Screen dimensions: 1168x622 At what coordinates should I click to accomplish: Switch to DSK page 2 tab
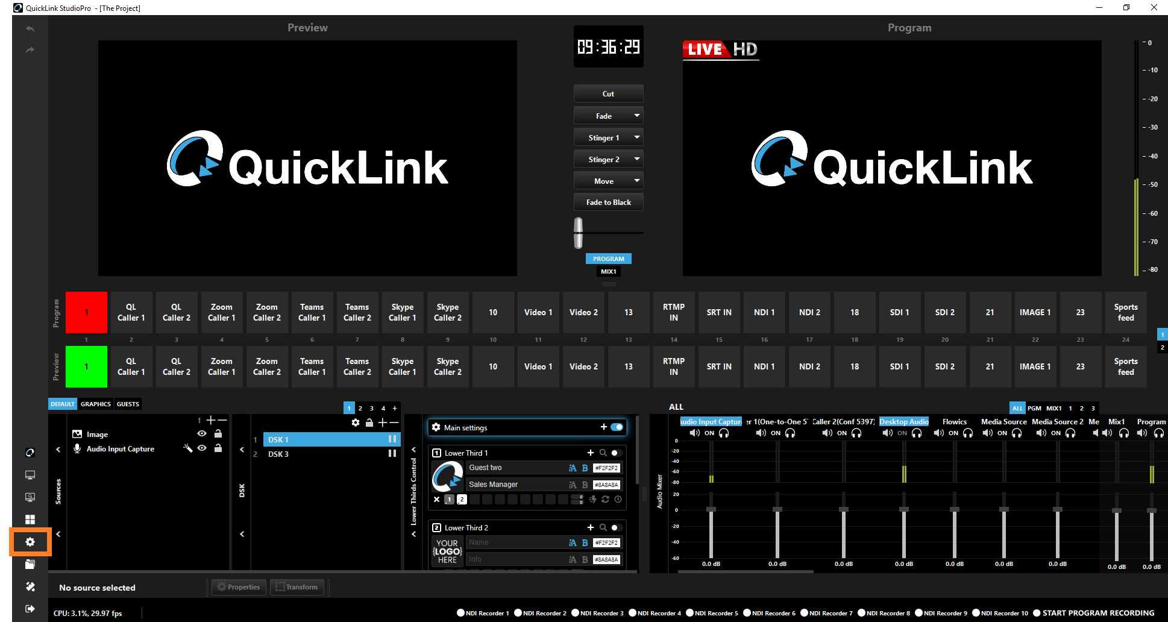(360, 408)
